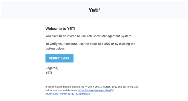Click the registered trademark symbol beside Yeti
The image size is (188, 101).
pos(99,9)
